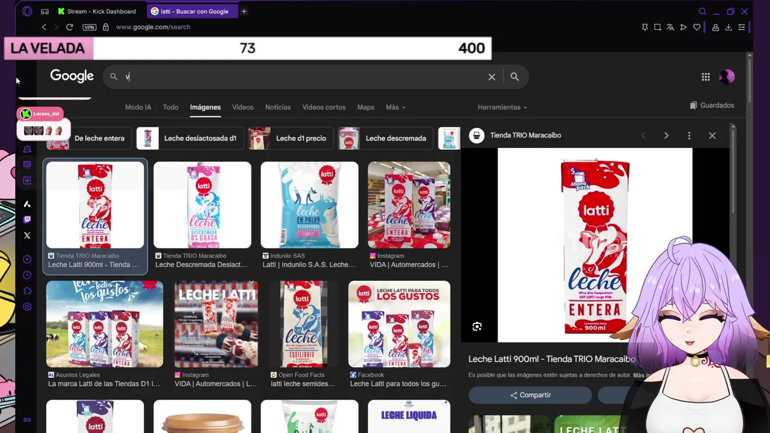Open the Google apps grid
770x433 pixels.
[706, 76]
